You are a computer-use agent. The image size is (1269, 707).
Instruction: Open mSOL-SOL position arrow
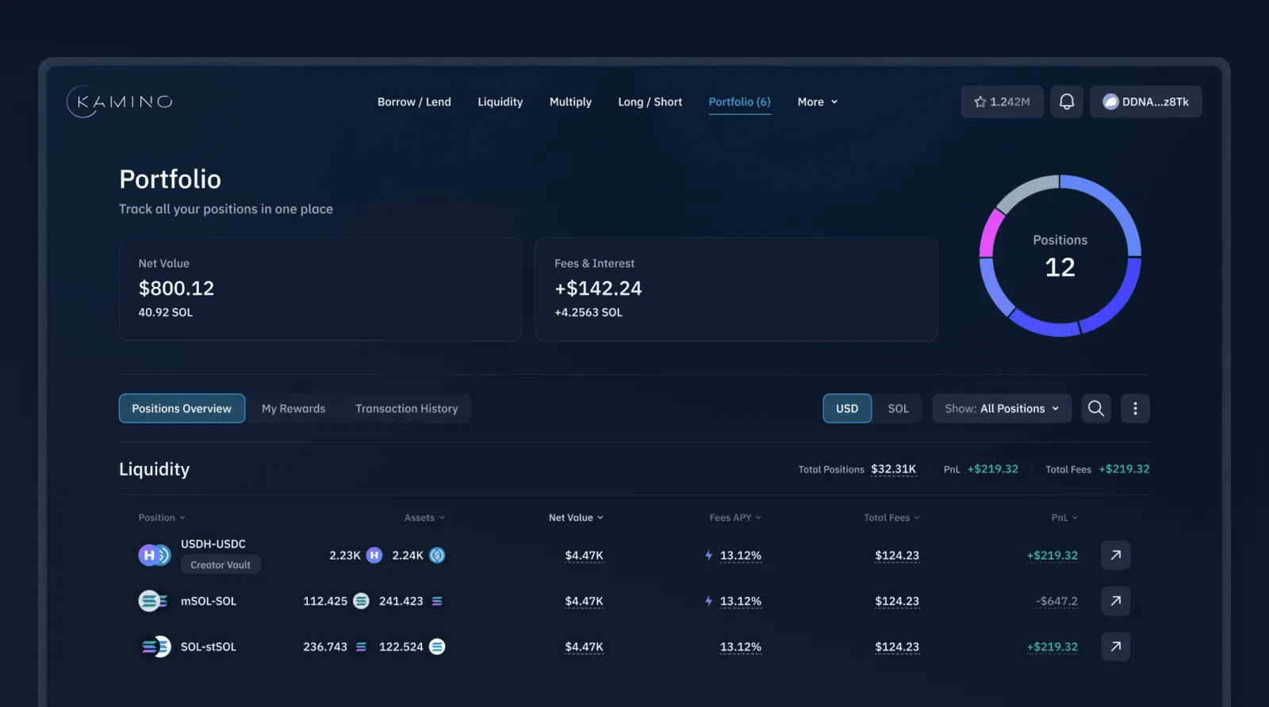(1115, 601)
